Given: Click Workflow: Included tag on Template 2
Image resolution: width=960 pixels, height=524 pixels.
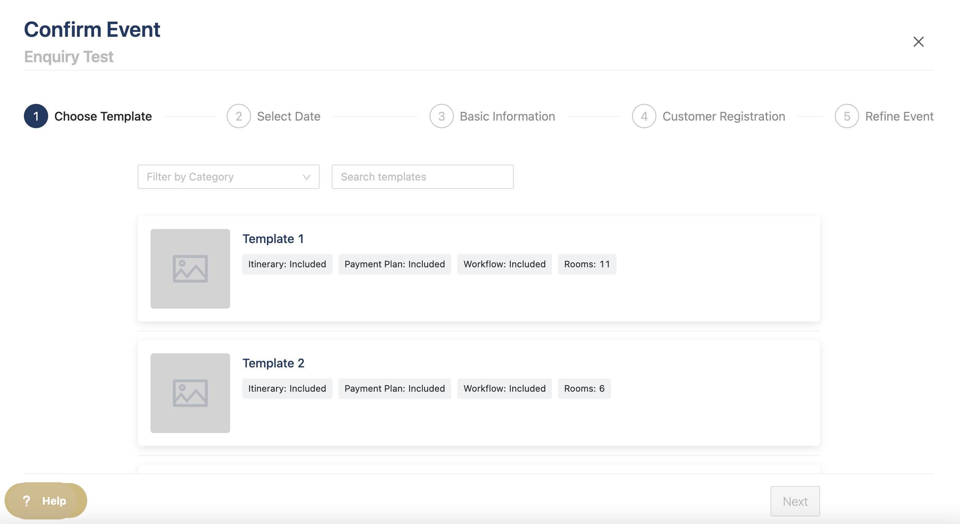Looking at the screenshot, I should tap(504, 389).
